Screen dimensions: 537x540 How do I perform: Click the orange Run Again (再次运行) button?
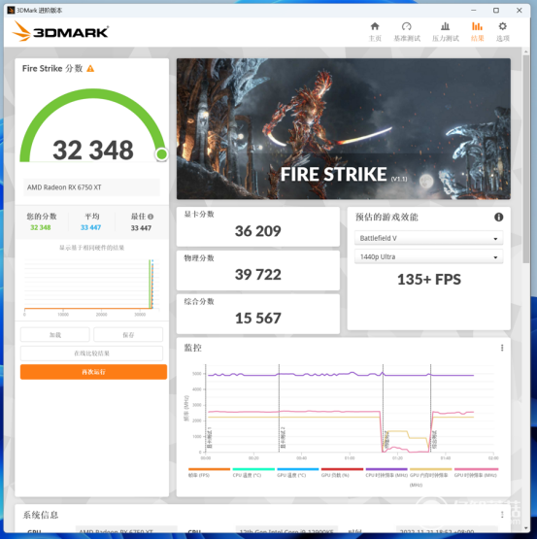click(93, 372)
